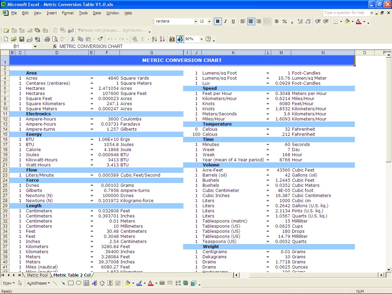Open Borders dropdown arrow
Image resolution: width=392 pixels, height=294 pixels.
341,21
